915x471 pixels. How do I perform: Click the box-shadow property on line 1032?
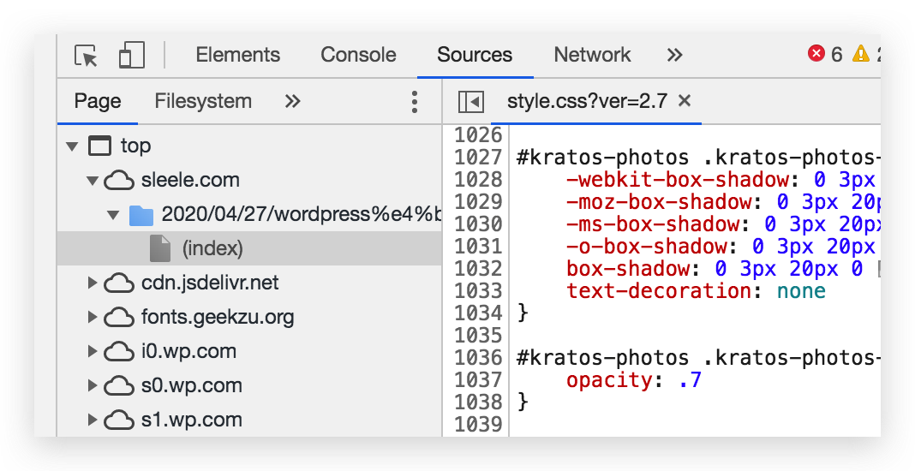pos(628,269)
